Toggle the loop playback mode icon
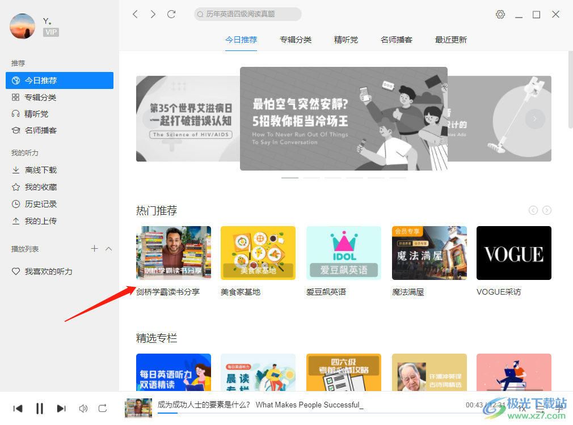Screen dimensions: 573x425 (x=103, y=408)
